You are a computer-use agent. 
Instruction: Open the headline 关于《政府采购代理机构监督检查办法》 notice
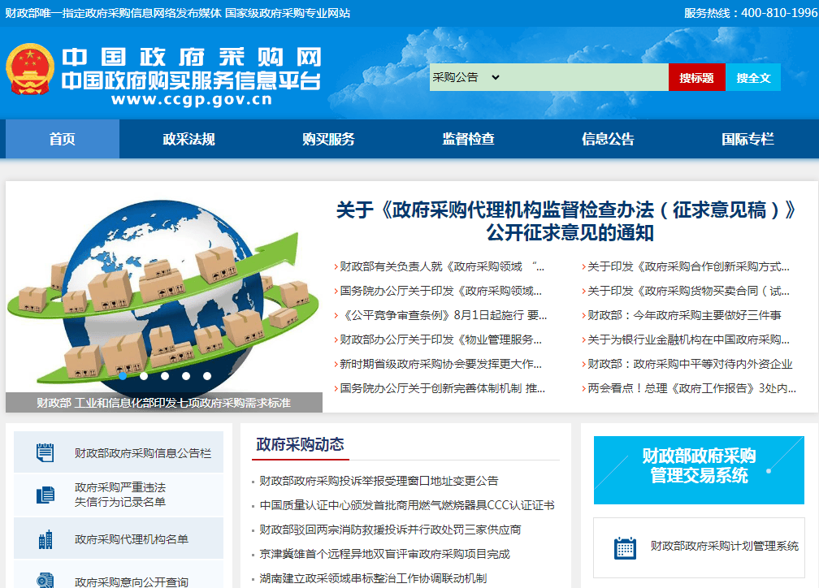566,222
